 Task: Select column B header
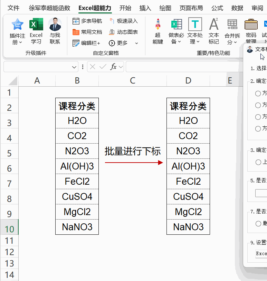[x=77, y=81]
